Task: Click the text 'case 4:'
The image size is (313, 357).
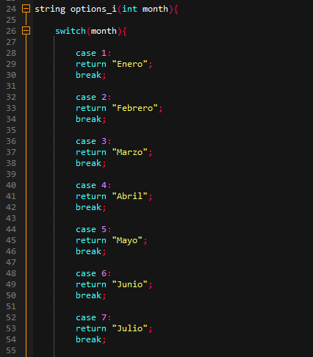Action: point(93,185)
